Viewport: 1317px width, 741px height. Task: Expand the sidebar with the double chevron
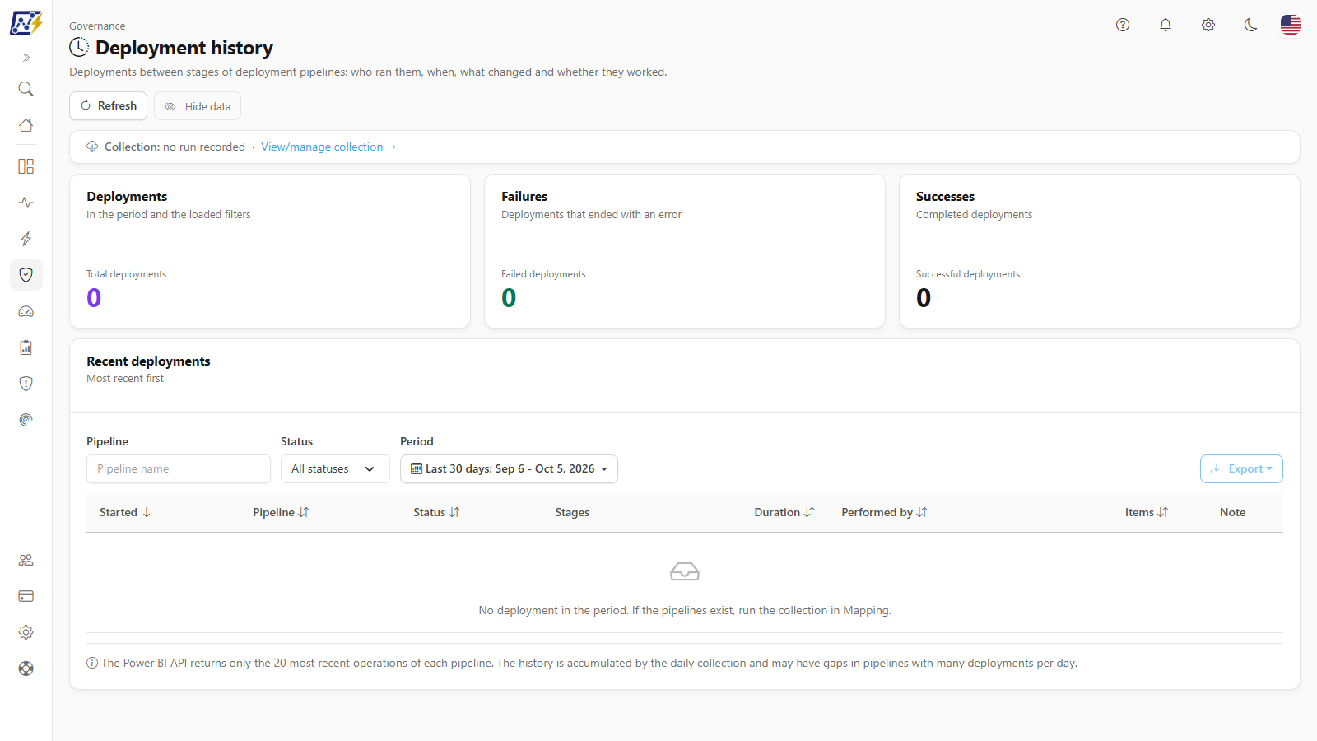coord(26,58)
